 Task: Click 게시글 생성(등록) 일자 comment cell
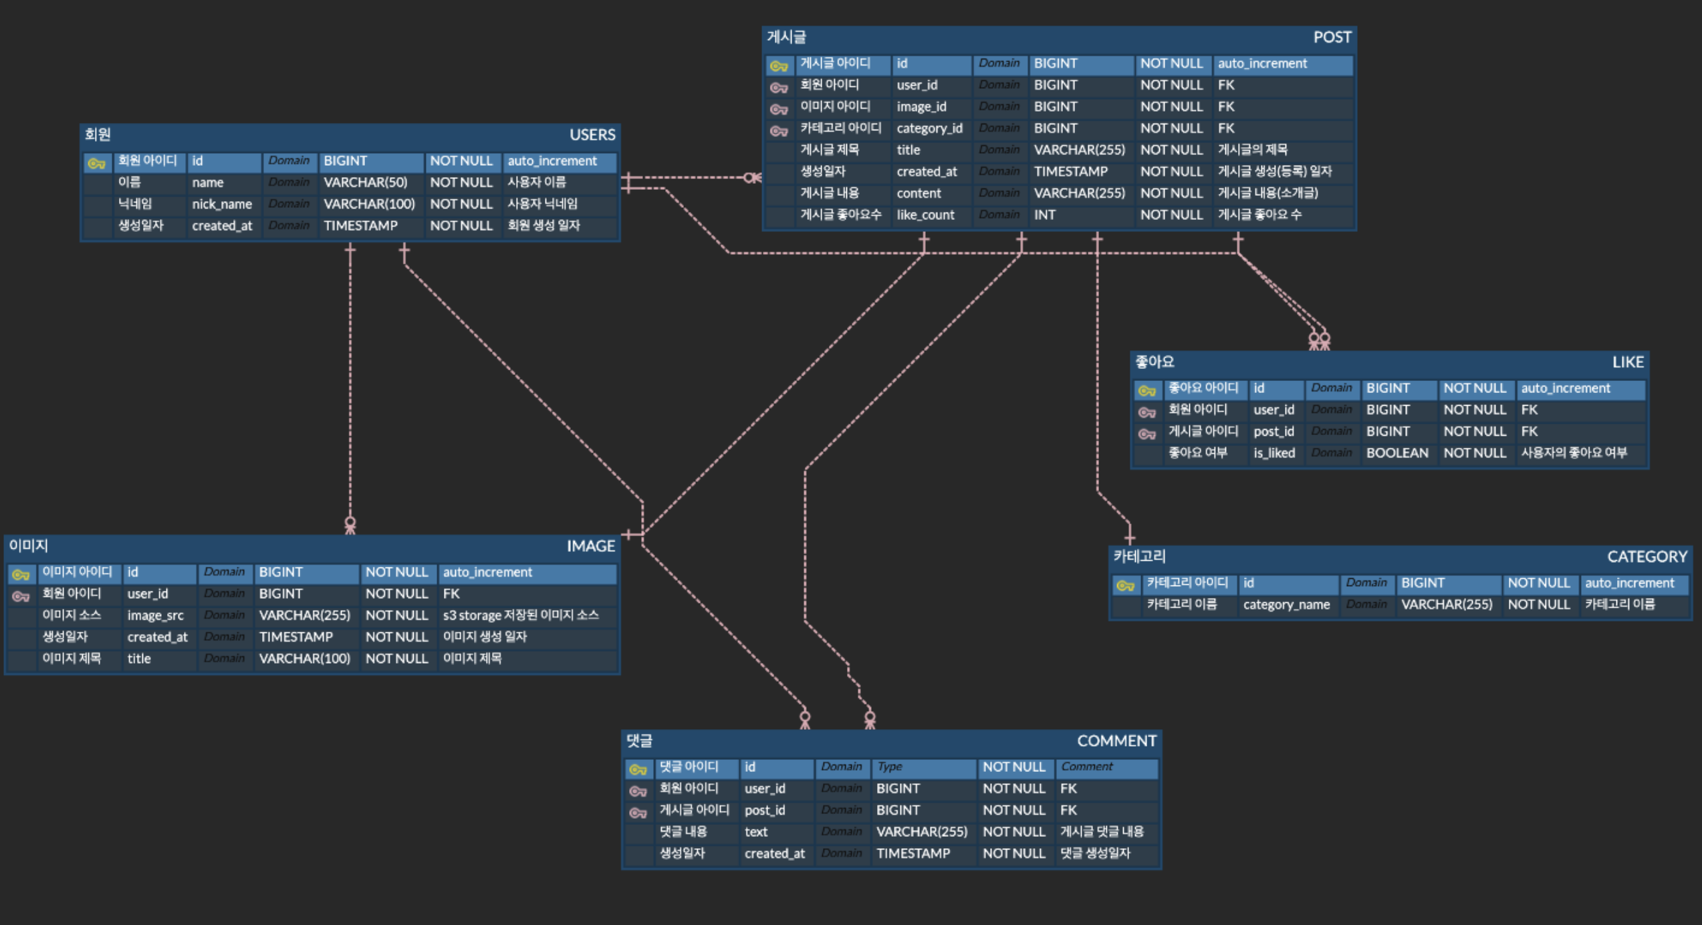(1275, 171)
